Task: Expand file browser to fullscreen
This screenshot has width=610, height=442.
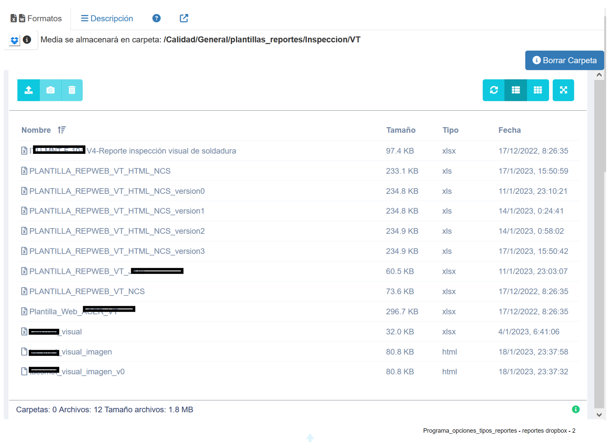Action: 563,90
